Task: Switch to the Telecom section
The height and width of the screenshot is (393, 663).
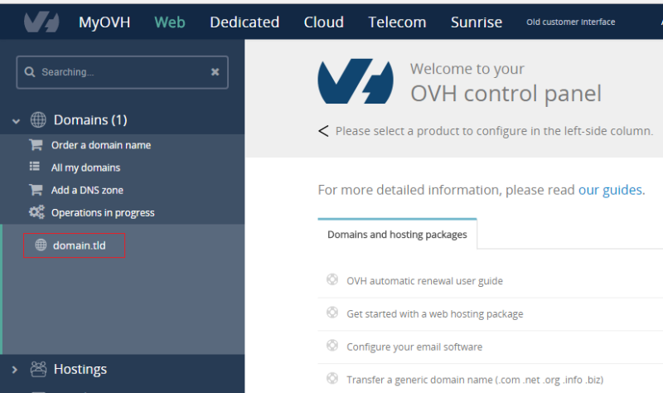Action: click(397, 22)
